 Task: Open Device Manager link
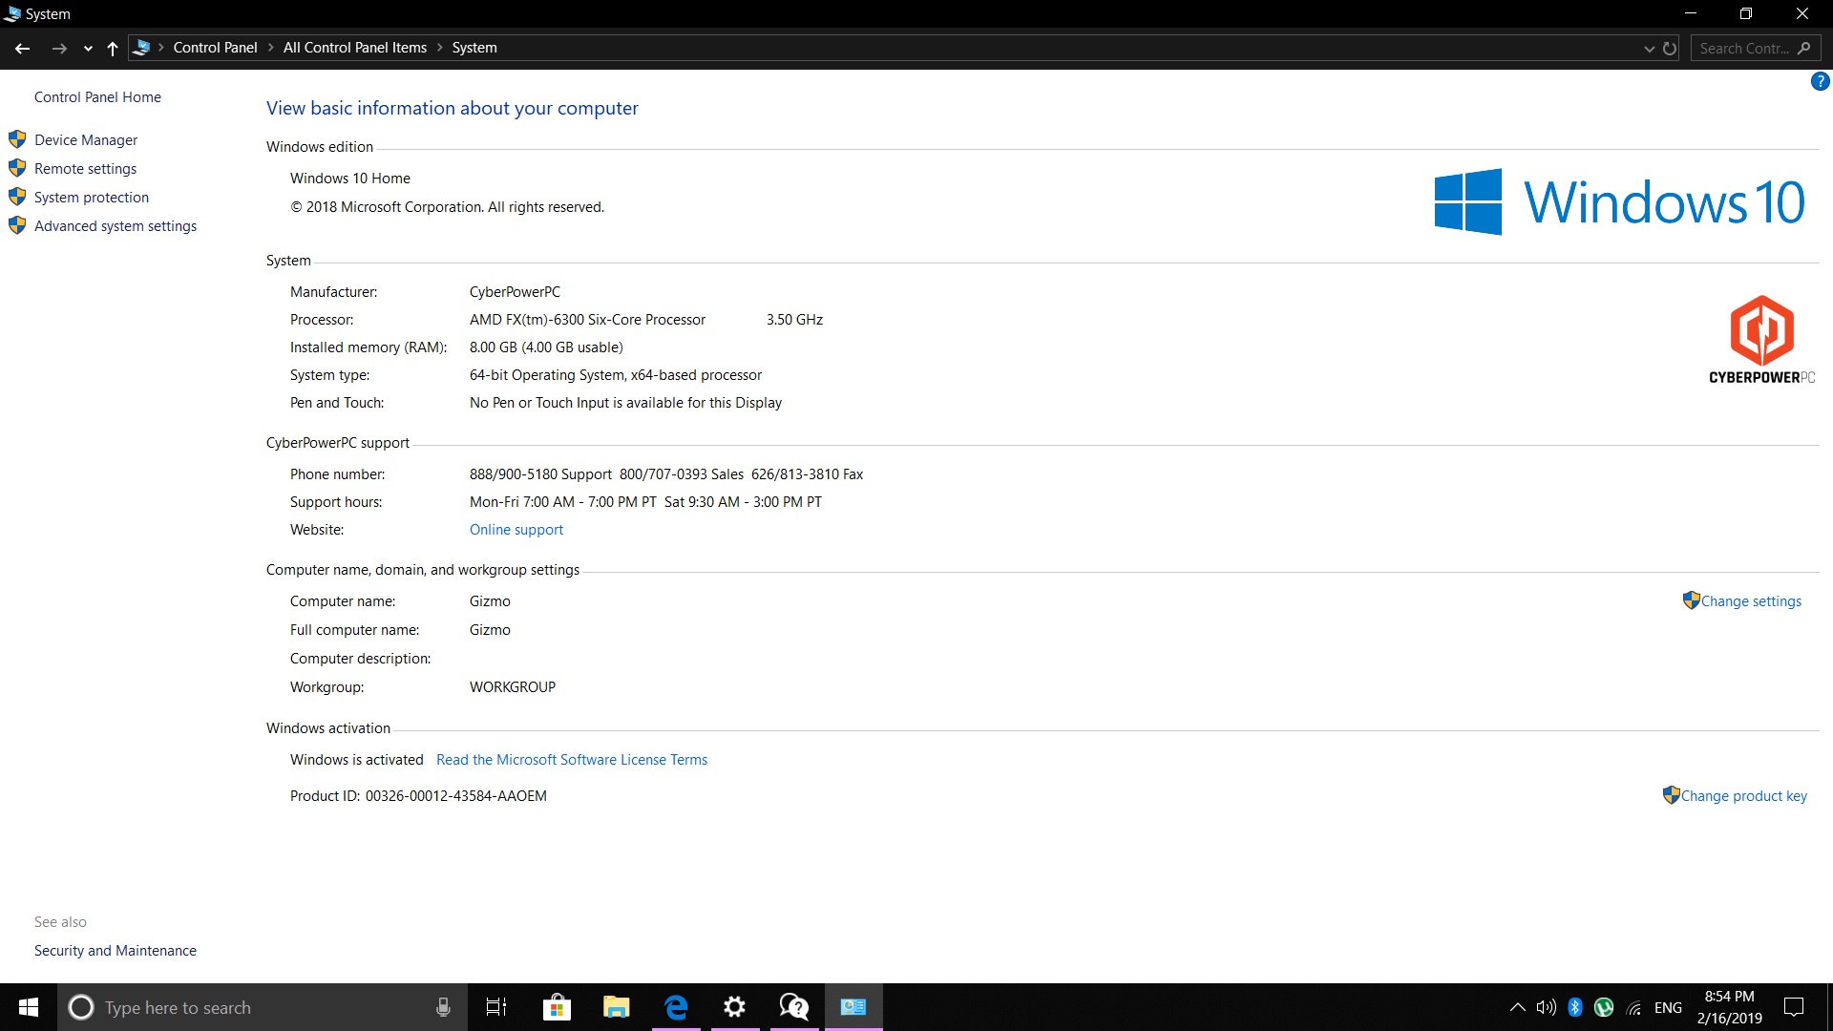tap(86, 140)
